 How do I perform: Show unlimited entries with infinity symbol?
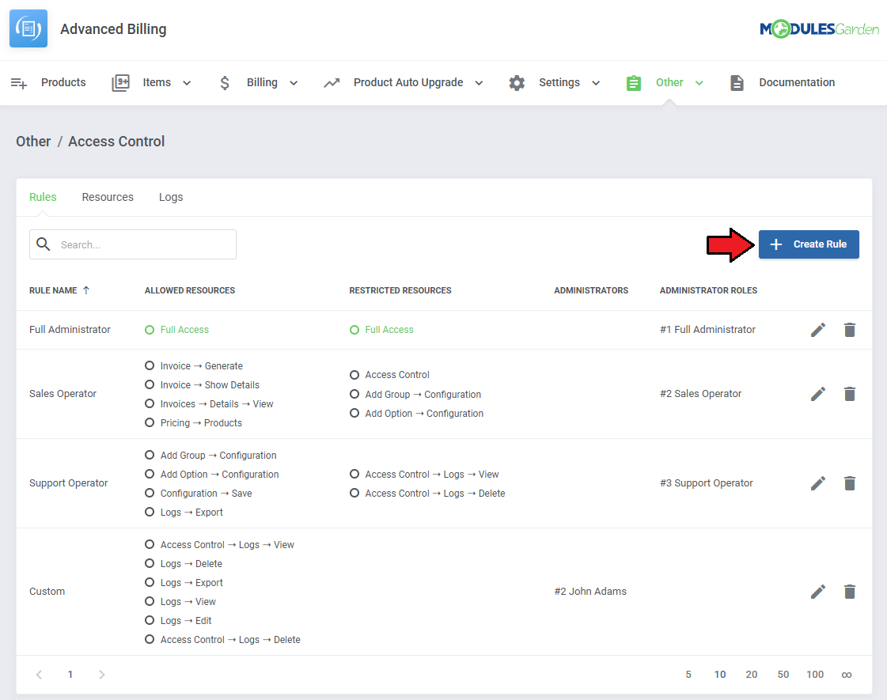(x=847, y=675)
